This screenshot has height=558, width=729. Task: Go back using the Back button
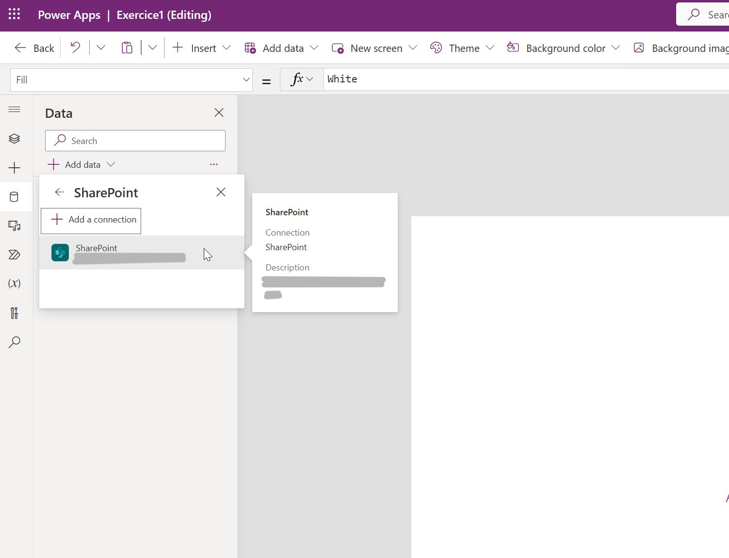click(34, 48)
